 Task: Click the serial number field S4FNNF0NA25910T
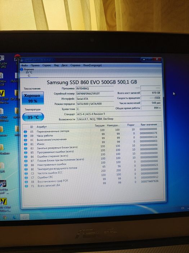click(x=95, y=94)
